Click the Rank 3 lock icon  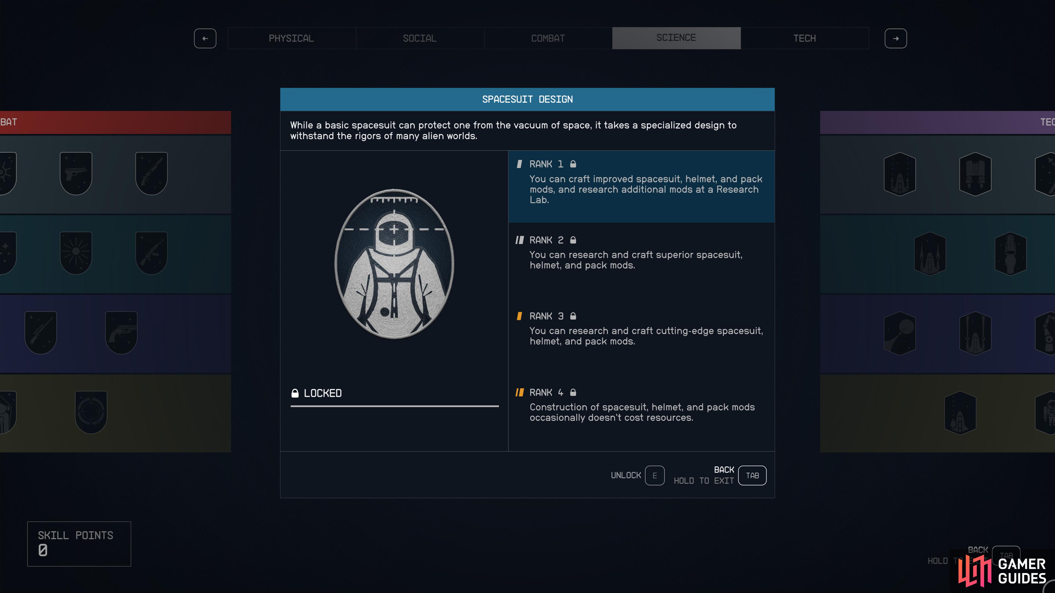[573, 316]
